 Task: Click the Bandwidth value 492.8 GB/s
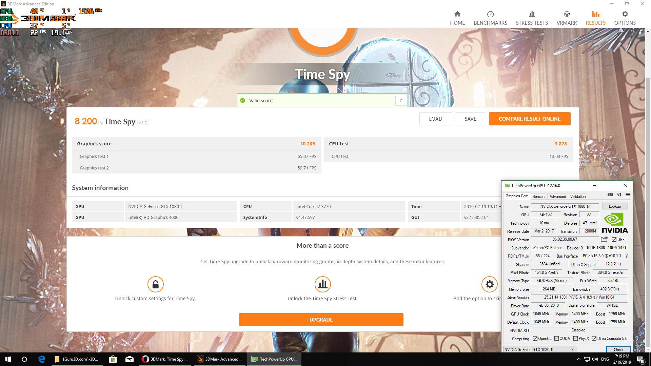click(x=610, y=289)
